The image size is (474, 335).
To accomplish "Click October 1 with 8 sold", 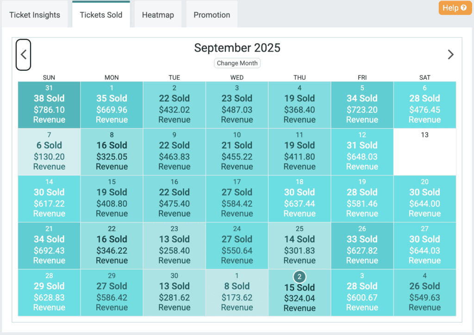I will [x=237, y=293].
